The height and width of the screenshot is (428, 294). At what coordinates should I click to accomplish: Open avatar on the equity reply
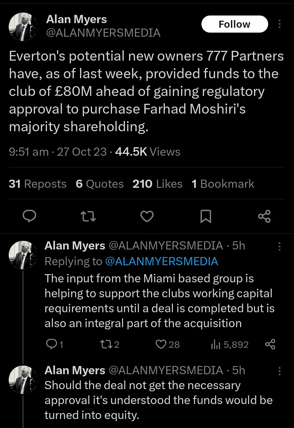(x=23, y=380)
